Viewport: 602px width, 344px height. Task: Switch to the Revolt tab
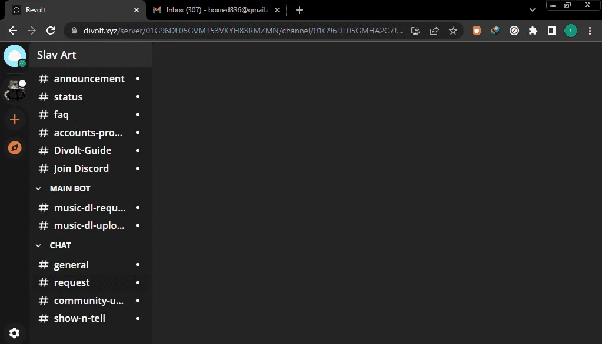[75, 10]
